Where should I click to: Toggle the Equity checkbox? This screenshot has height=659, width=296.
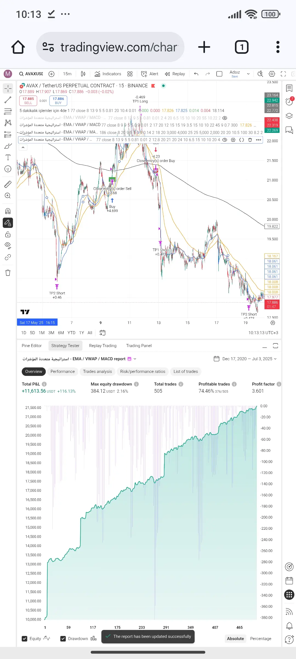(24, 639)
